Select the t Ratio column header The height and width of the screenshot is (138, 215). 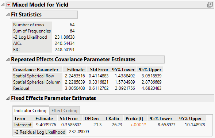112,119
